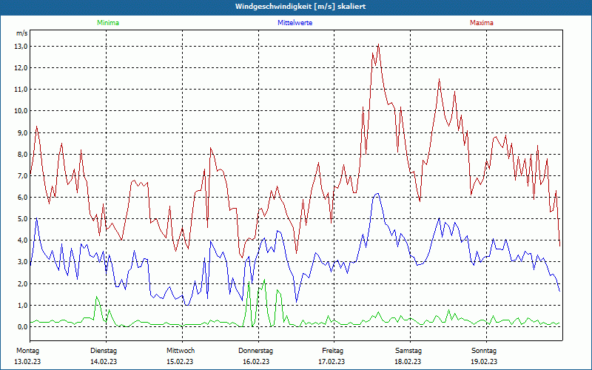
Task: Click the 4,0 y-axis value
Action: (x=22, y=240)
